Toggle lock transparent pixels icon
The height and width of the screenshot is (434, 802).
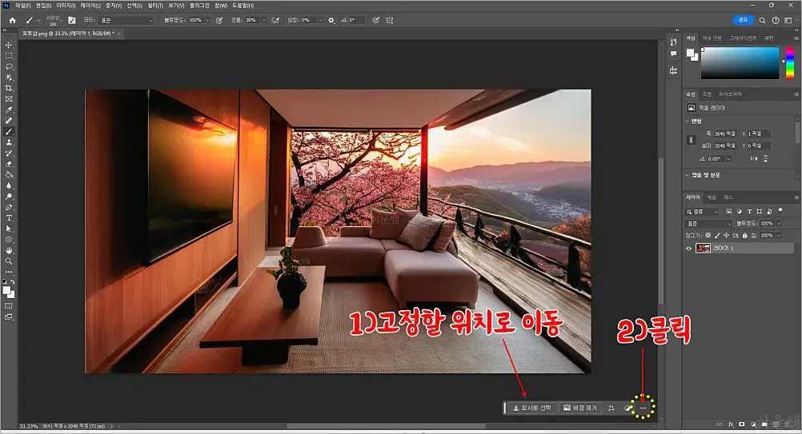click(x=708, y=235)
